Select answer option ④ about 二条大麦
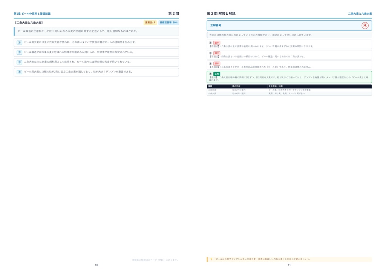The width and height of the screenshot is (386, 273). point(96,72)
